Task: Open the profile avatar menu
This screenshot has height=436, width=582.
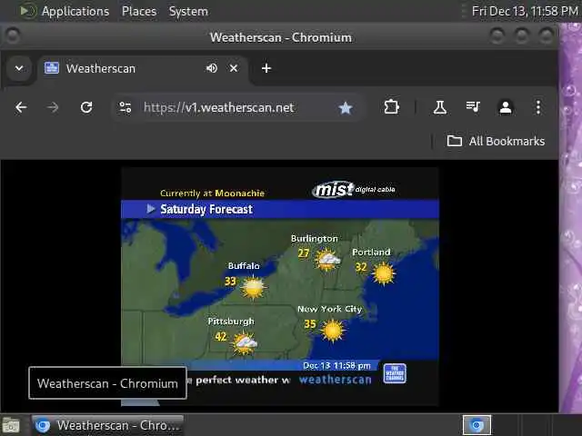Action: coord(506,107)
